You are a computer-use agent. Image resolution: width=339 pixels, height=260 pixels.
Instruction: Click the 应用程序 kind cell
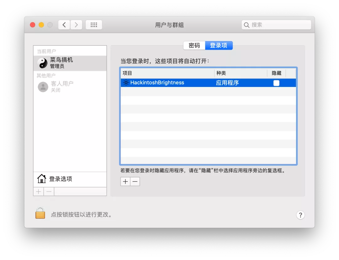[227, 83]
